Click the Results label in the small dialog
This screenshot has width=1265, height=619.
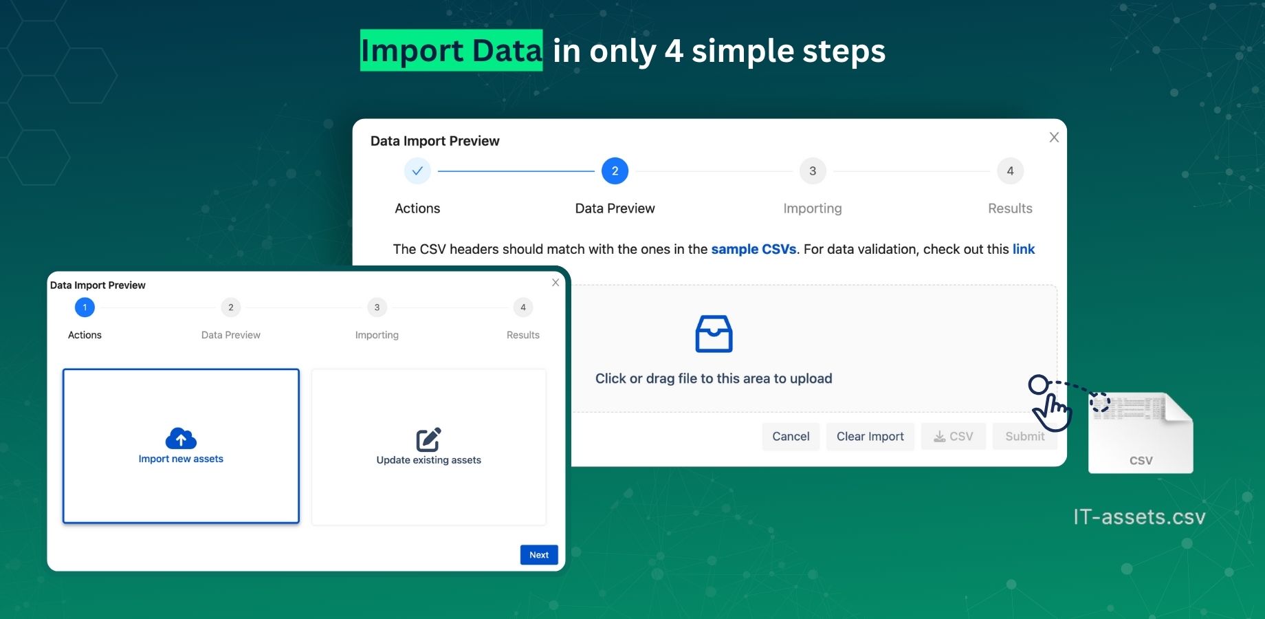(x=523, y=335)
